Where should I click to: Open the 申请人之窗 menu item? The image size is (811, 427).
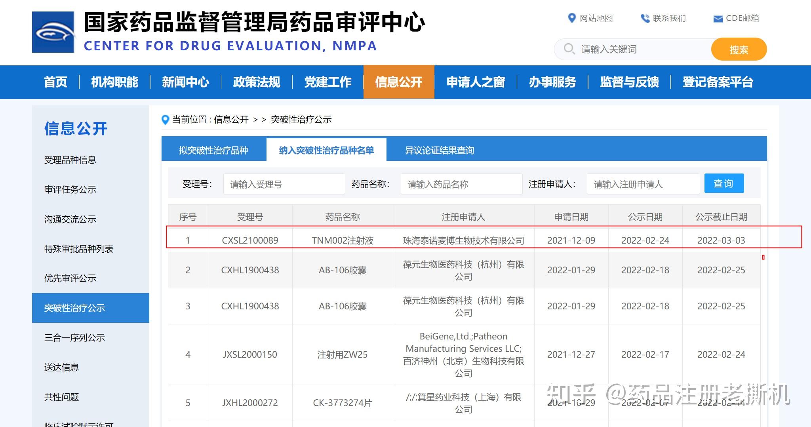[x=476, y=82]
